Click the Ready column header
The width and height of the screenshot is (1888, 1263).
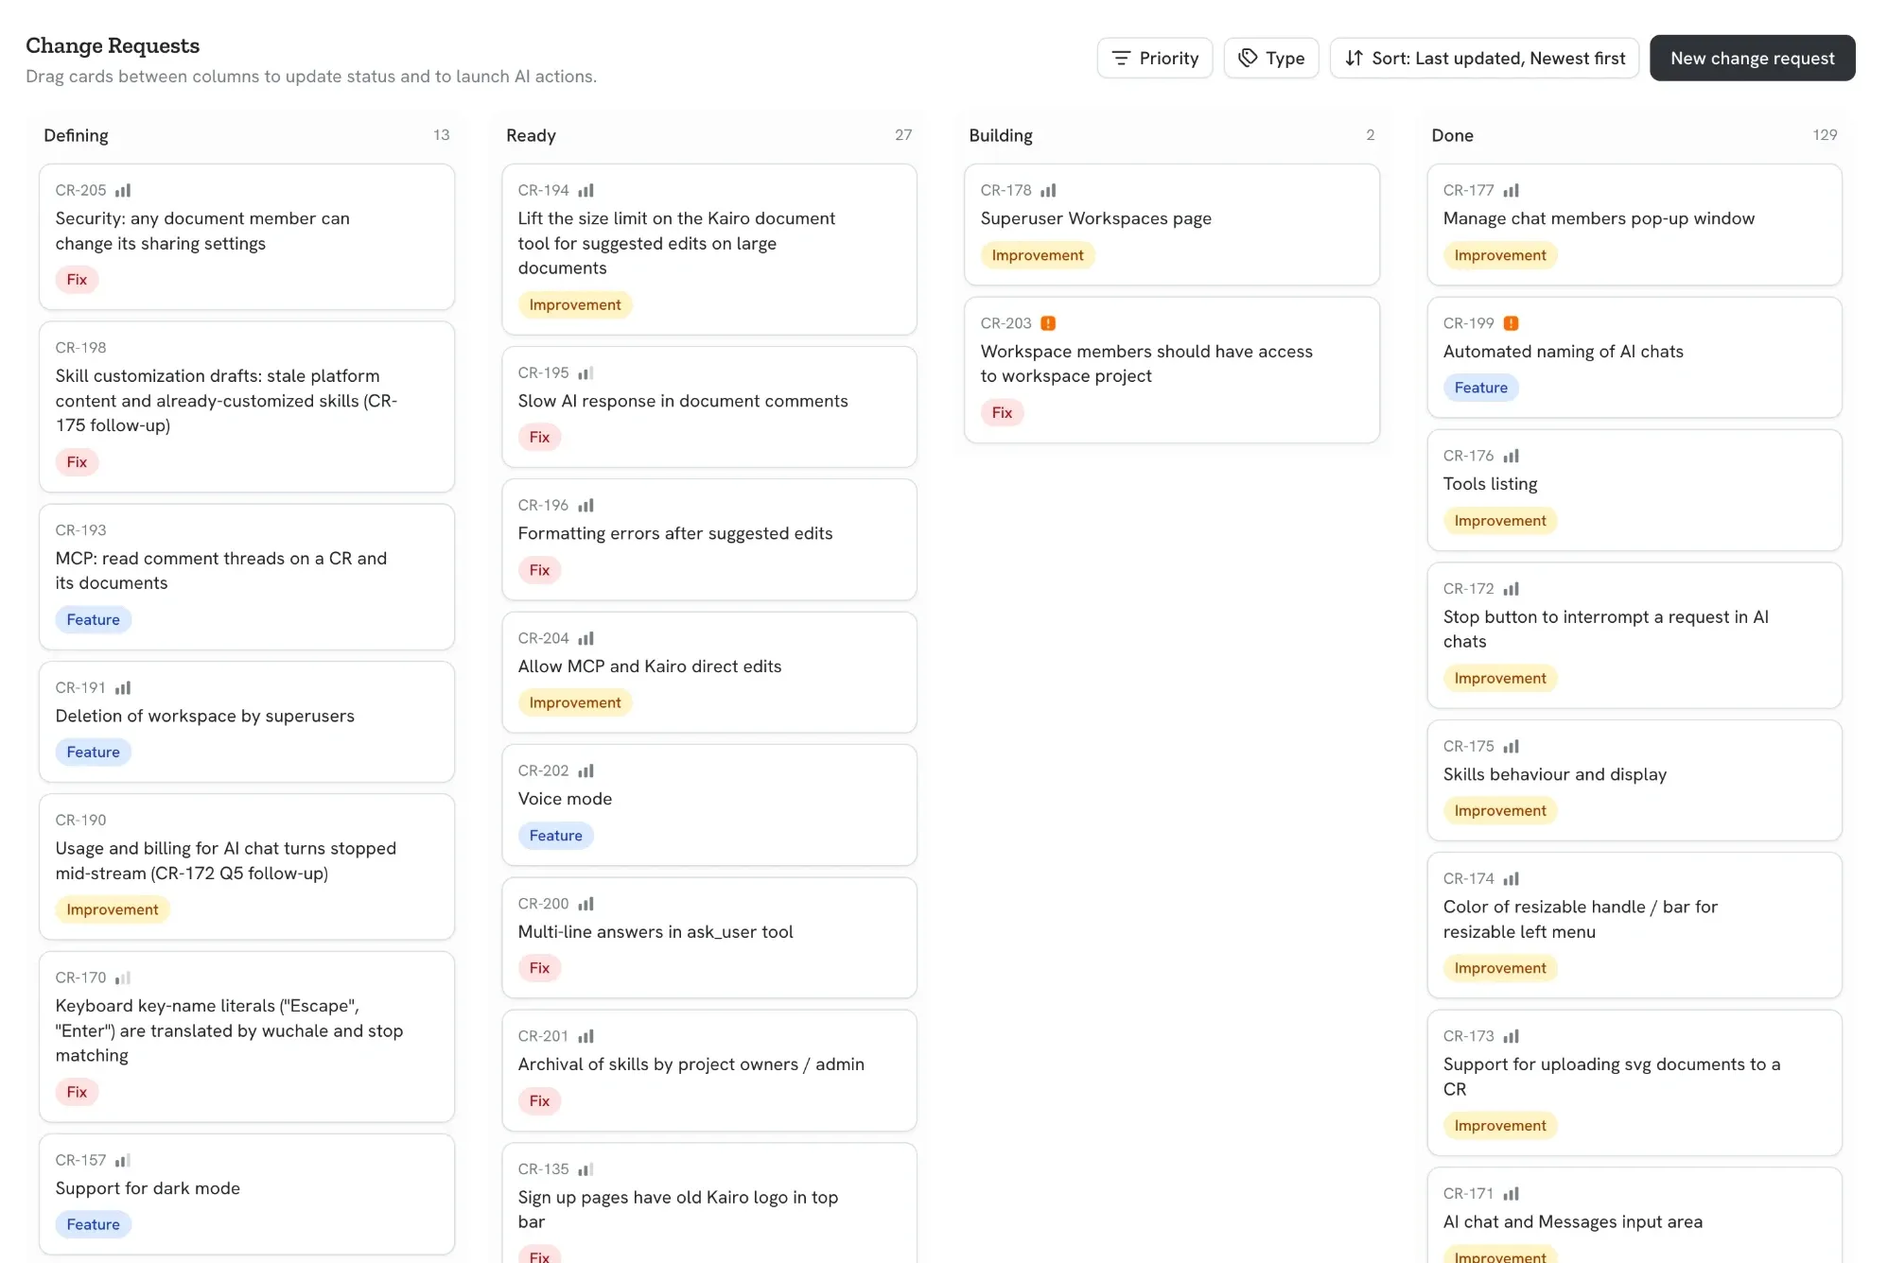[x=531, y=135]
